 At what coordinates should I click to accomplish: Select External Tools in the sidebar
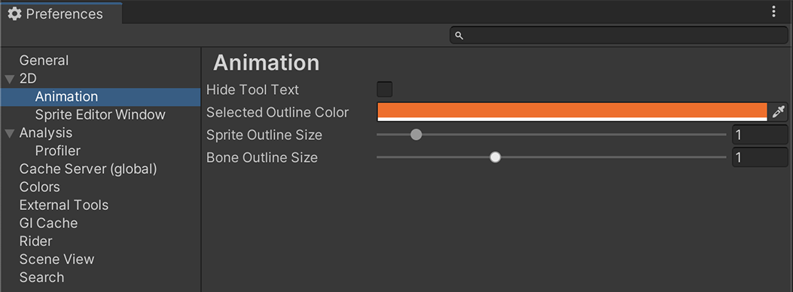click(x=64, y=205)
